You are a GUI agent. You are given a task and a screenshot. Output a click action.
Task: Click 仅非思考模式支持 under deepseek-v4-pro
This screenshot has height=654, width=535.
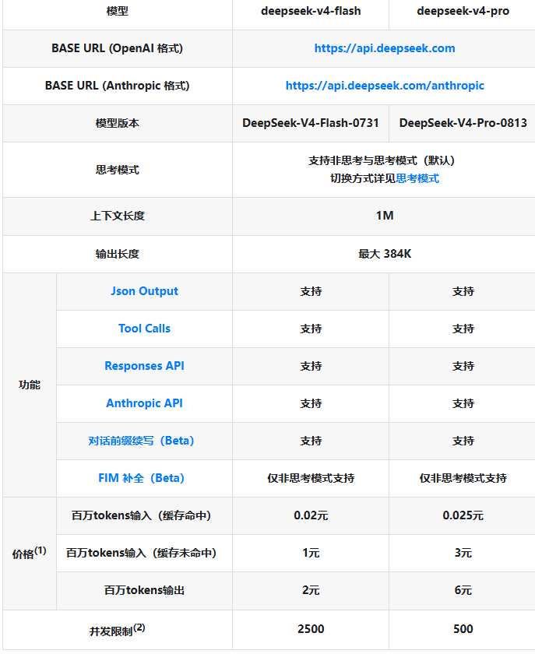coord(463,478)
